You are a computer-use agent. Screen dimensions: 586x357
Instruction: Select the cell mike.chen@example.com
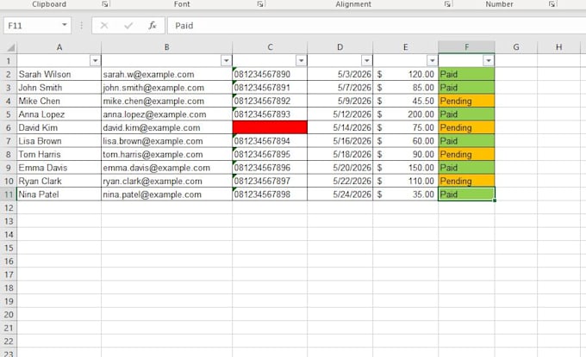[166, 101]
